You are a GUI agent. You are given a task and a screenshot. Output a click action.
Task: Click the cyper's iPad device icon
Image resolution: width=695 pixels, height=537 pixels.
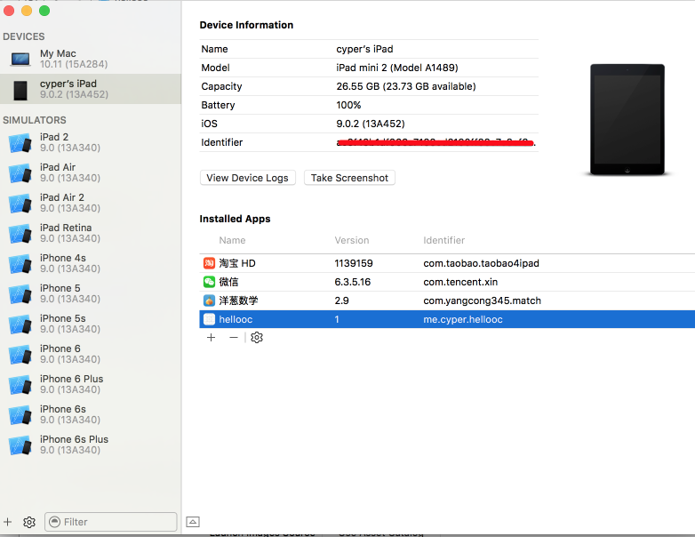(x=20, y=90)
